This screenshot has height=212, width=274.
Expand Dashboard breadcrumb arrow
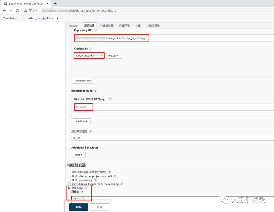coord(23,18)
